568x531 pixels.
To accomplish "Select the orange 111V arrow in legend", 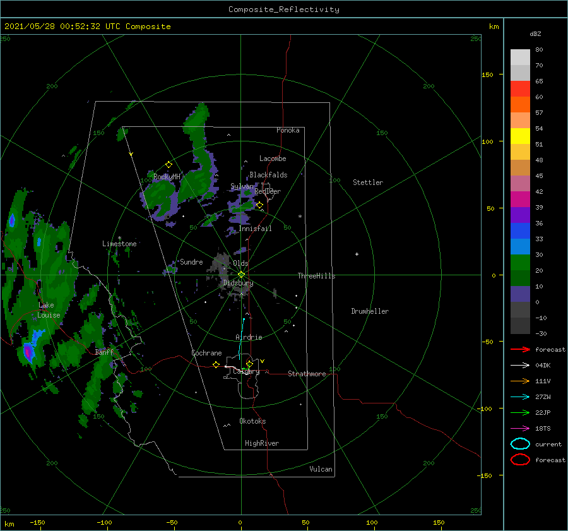I will 520,381.
